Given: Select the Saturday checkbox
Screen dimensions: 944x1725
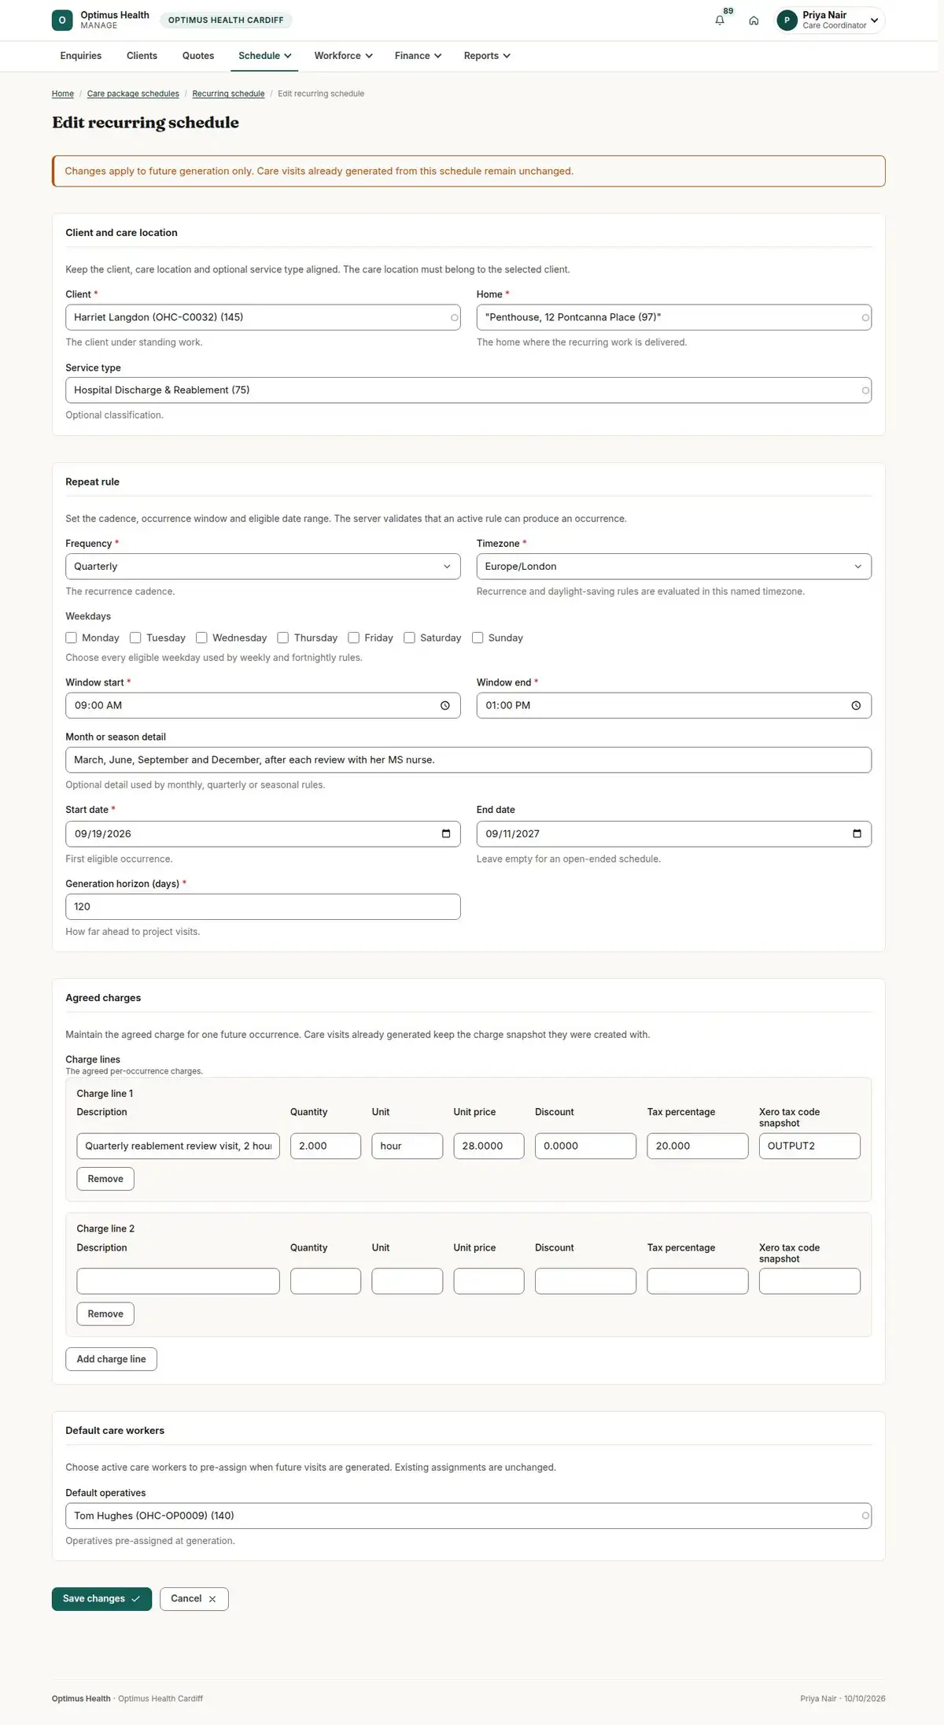Looking at the screenshot, I should point(409,637).
